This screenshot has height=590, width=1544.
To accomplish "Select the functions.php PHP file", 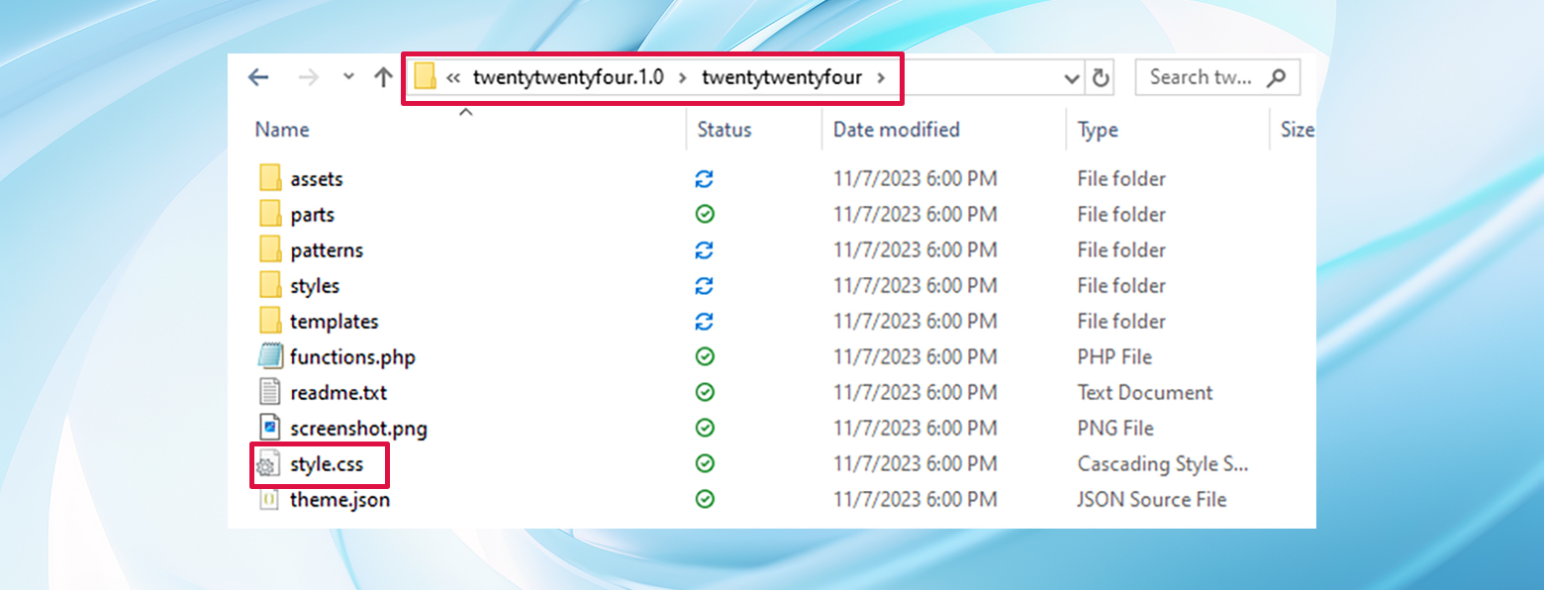I will click(x=351, y=356).
